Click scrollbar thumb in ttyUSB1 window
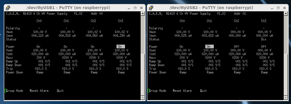 click(143, 75)
